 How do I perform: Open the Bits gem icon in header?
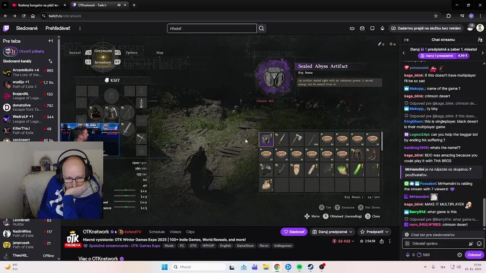click(382, 28)
